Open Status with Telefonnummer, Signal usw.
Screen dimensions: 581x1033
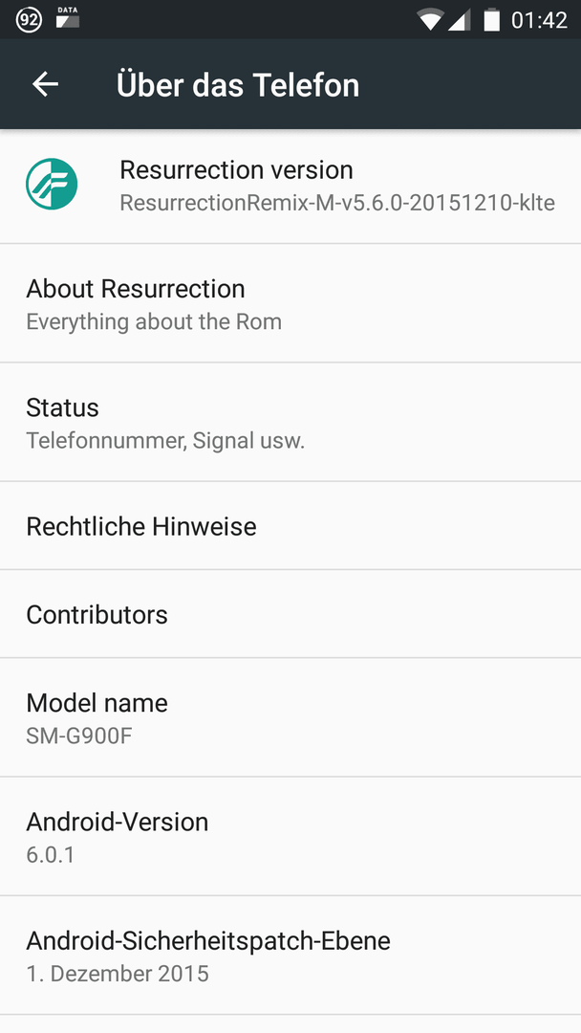coord(290,423)
